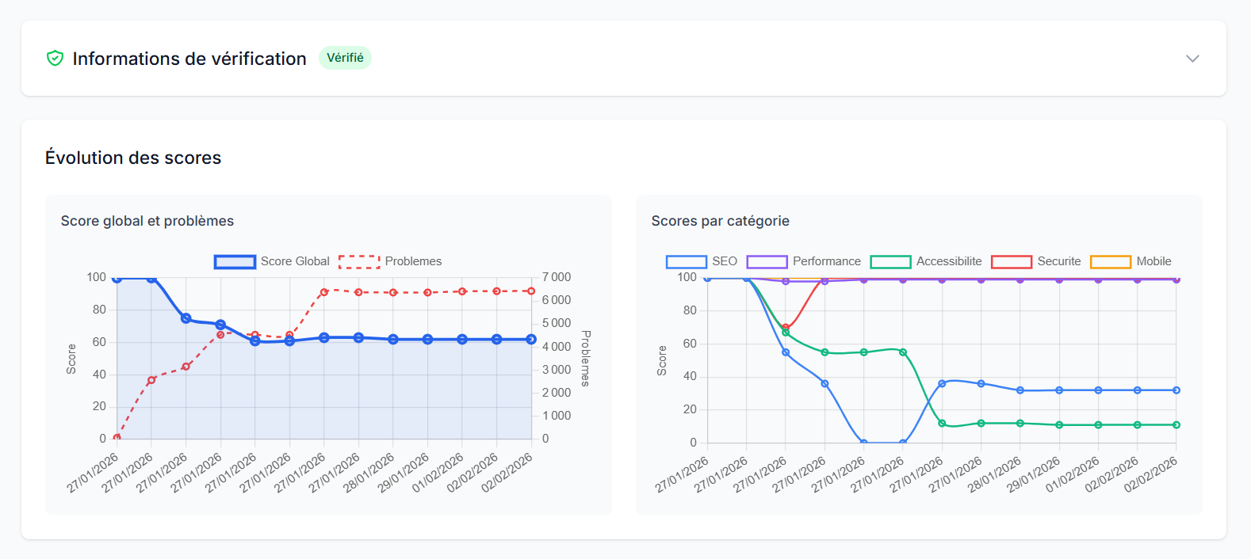Screen dimensions: 1251x559
Task: Click the Informations de vérification title
Action: pyautogui.click(x=189, y=59)
